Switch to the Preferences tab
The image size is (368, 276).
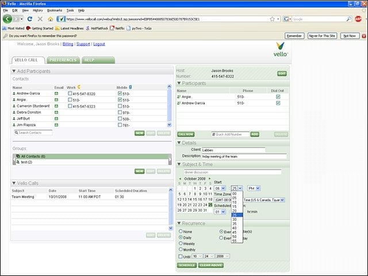point(63,60)
